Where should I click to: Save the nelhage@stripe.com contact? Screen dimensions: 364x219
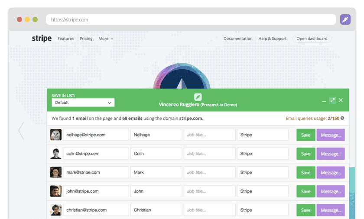pyautogui.click(x=306, y=135)
